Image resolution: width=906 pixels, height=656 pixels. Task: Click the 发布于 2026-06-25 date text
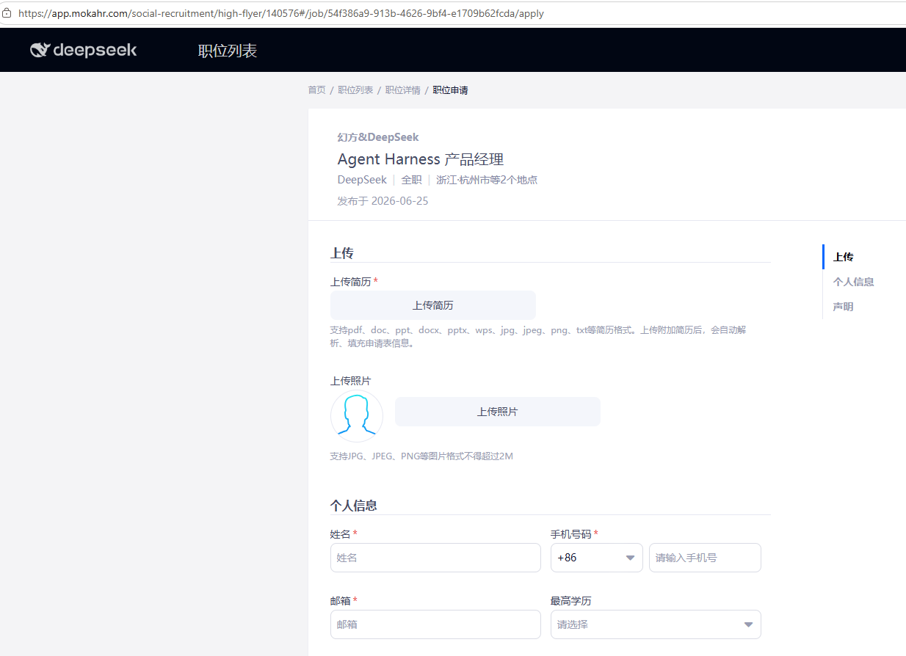pyautogui.click(x=383, y=201)
